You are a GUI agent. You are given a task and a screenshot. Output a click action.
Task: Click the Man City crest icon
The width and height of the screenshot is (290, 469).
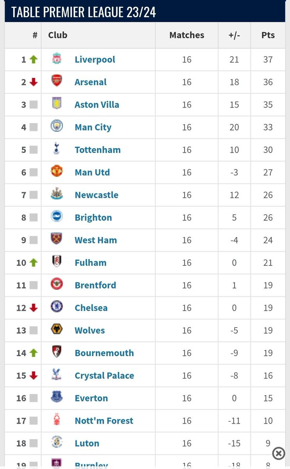tap(57, 126)
